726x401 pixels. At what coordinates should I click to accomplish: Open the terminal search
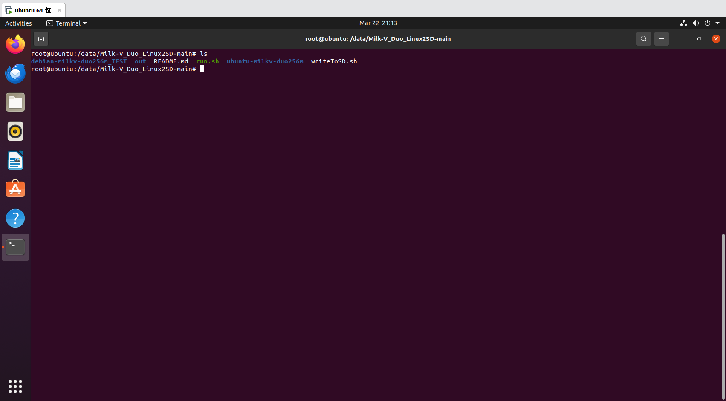pos(644,39)
